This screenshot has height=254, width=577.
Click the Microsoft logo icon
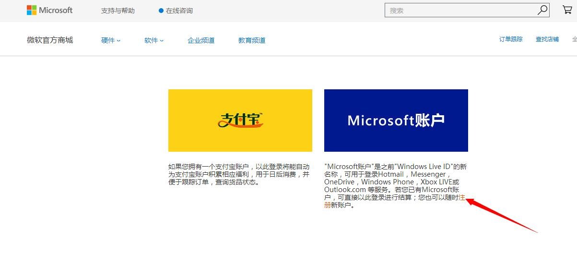pyautogui.click(x=32, y=10)
